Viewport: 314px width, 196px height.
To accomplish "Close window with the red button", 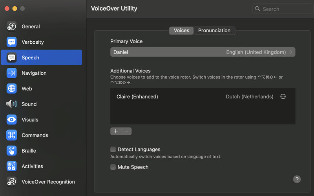I will (x=7, y=8).
